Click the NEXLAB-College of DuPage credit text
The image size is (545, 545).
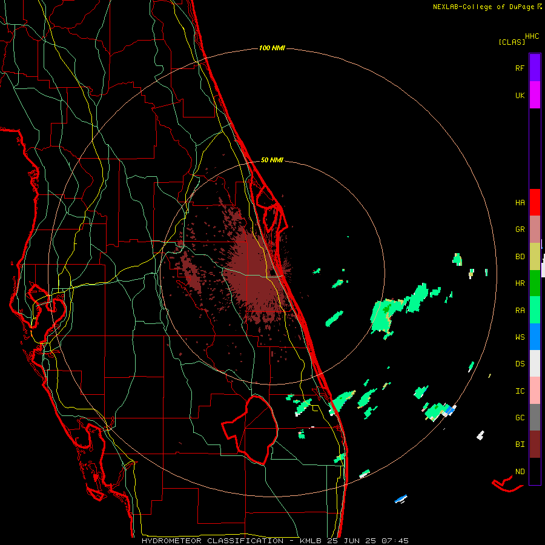click(x=483, y=7)
